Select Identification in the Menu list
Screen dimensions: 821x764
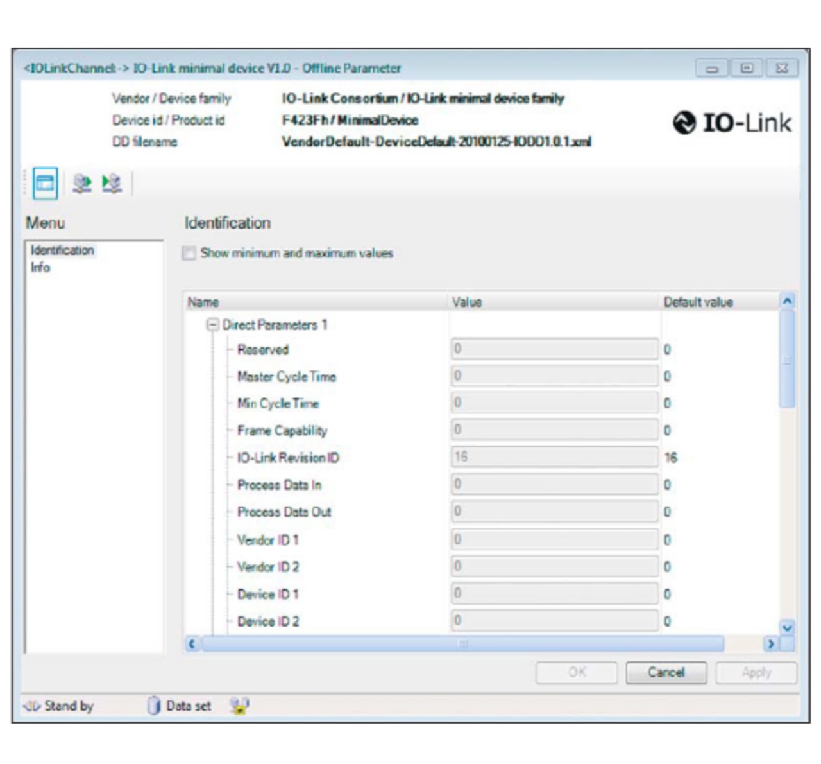62,250
